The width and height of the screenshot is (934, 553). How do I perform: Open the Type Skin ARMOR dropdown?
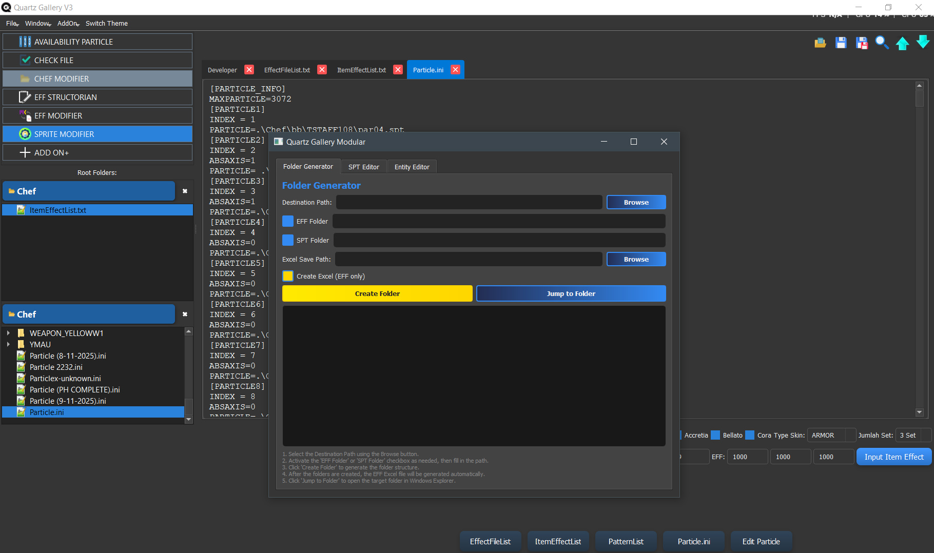[x=831, y=435]
